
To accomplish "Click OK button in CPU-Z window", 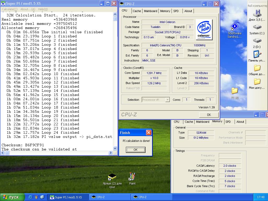I will tap(209, 115).
